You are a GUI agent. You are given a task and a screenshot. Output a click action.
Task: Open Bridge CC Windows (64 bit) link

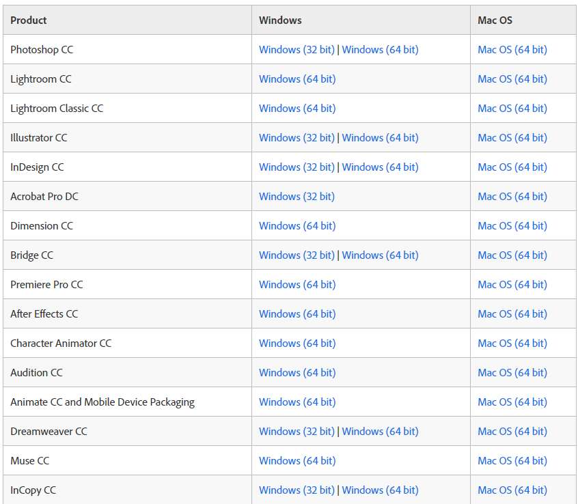click(x=380, y=255)
